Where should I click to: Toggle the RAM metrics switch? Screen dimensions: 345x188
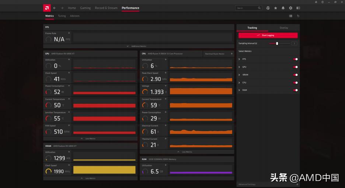click(x=295, y=90)
